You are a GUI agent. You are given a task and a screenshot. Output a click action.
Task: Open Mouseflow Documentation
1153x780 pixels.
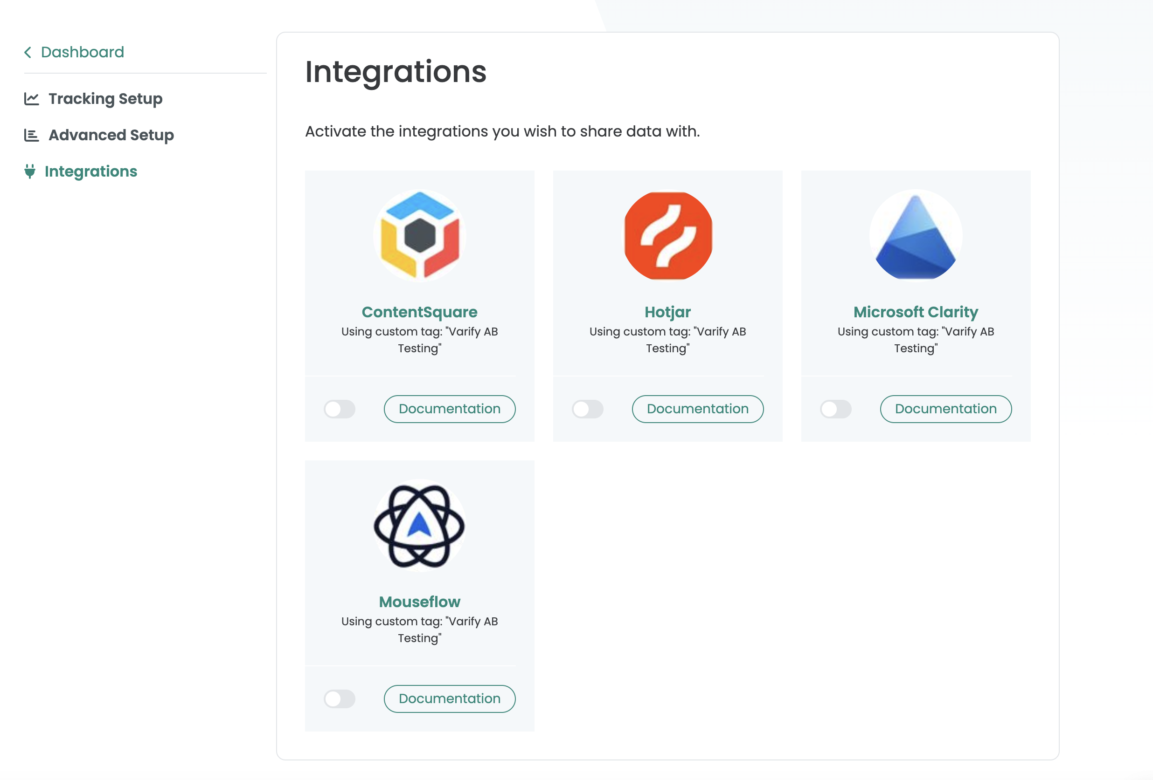click(450, 699)
